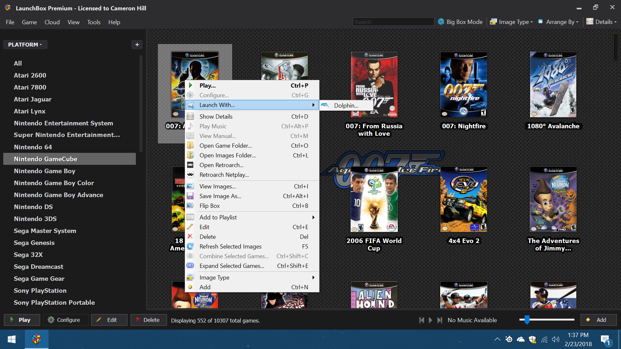The height and width of the screenshot is (349, 621).
Task: Click the Search input field
Action: (393, 22)
